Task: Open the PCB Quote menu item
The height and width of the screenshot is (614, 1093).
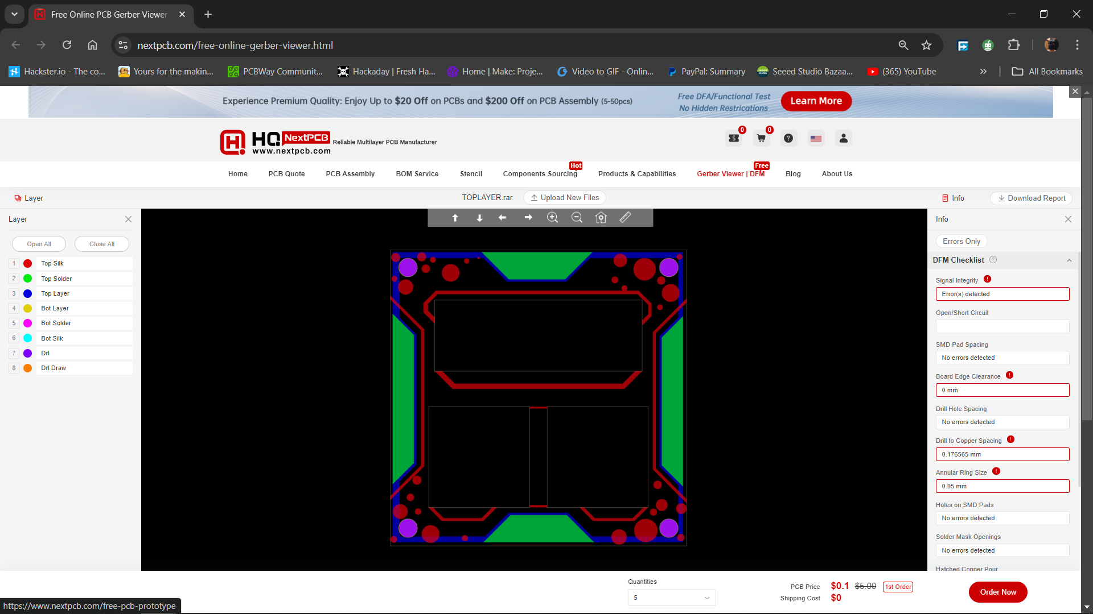Action: coord(286,174)
